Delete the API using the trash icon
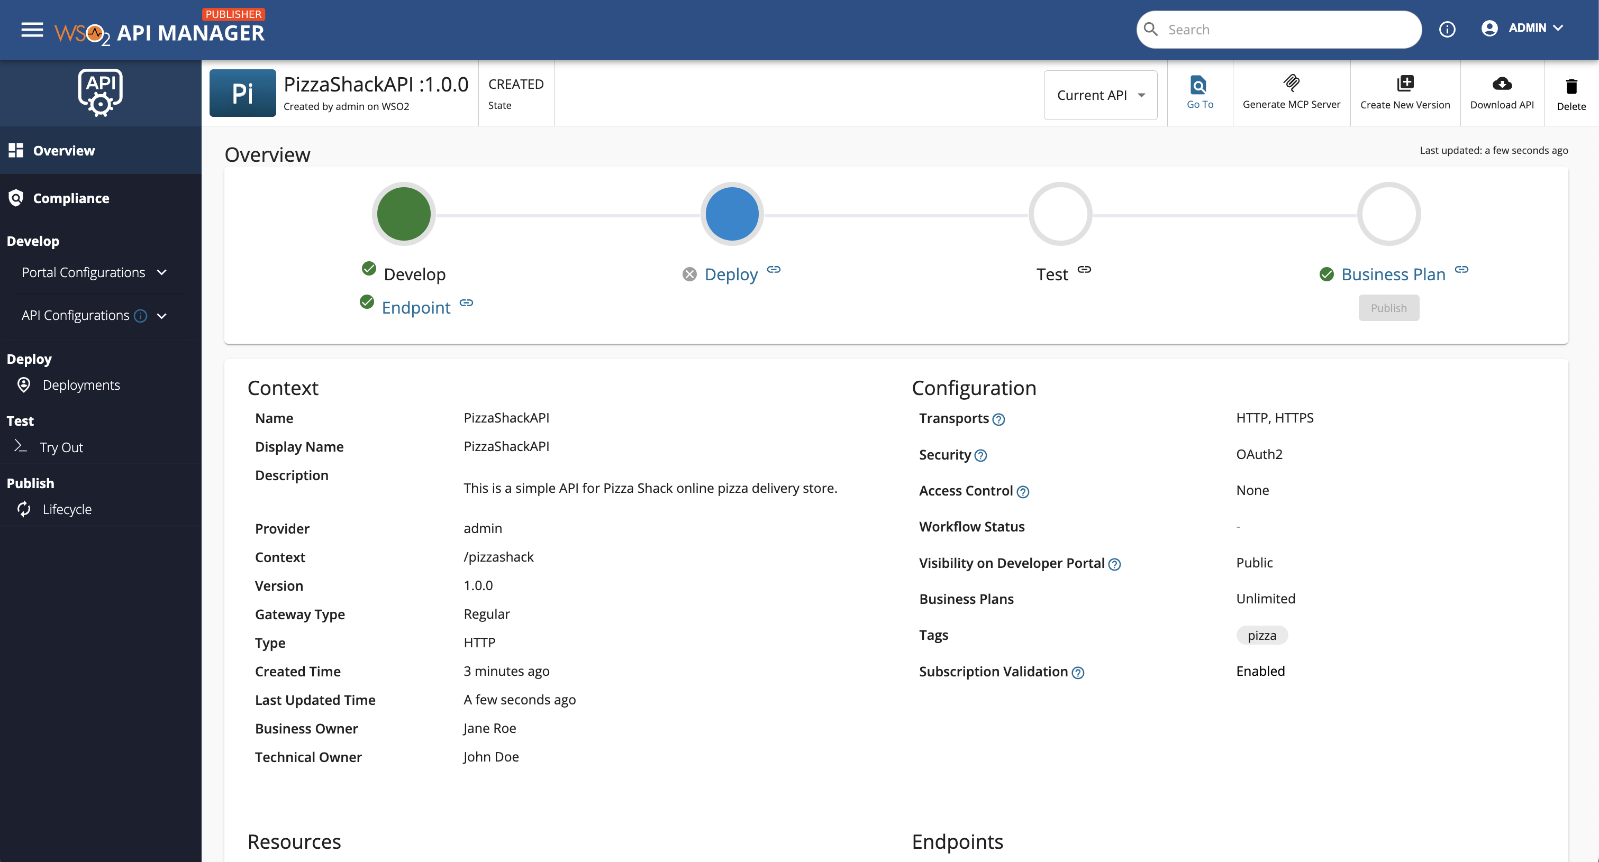This screenshot has height=862, width=1599. [x=1571, y=86]
